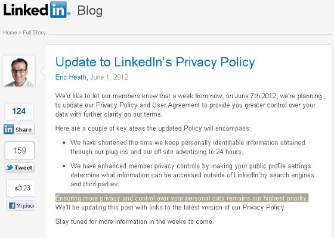This screenshot has height=238, width=334.
Task: Click the LinkedIn wordmark text in the header
Action: [26, 10]
